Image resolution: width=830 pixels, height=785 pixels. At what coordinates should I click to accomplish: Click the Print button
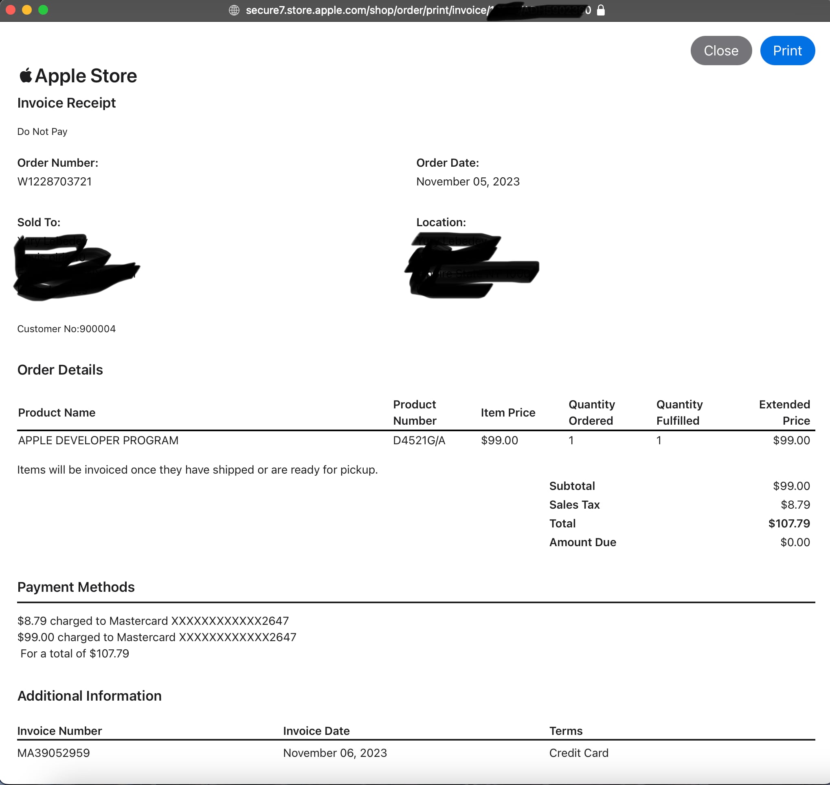pos(787,51)
